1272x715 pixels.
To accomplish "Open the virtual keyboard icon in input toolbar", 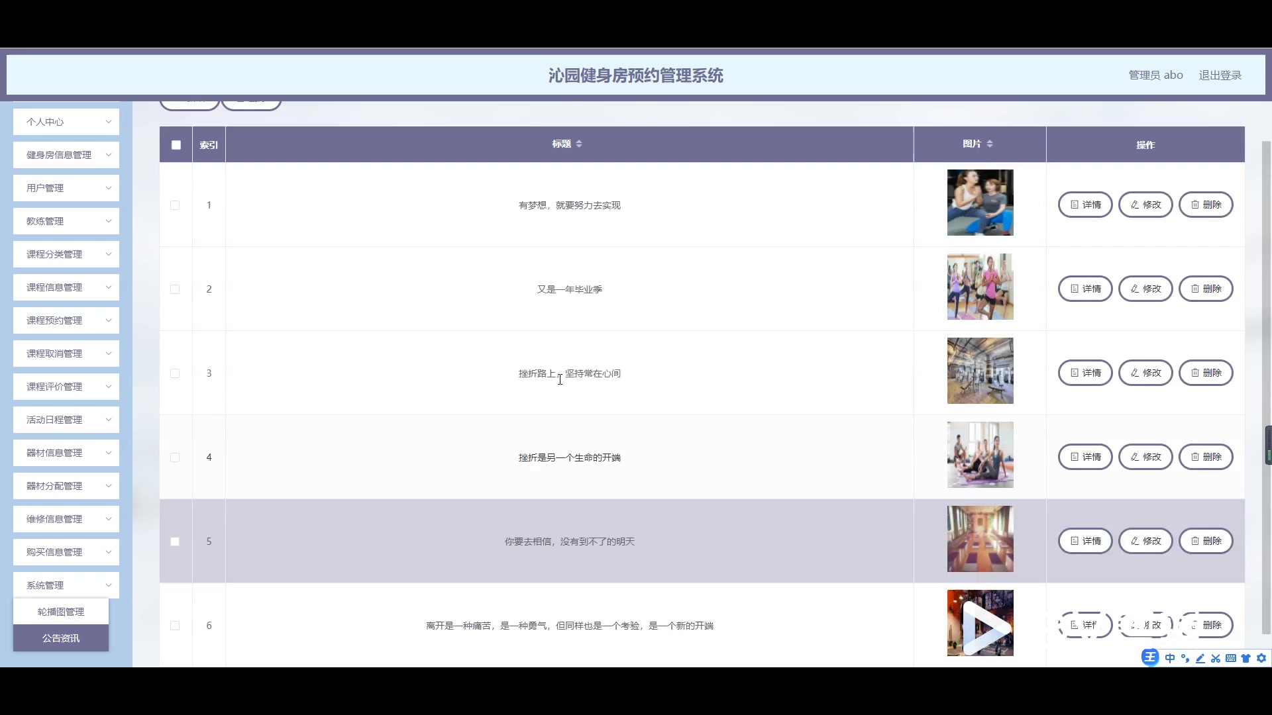I will coord(1231,658).
